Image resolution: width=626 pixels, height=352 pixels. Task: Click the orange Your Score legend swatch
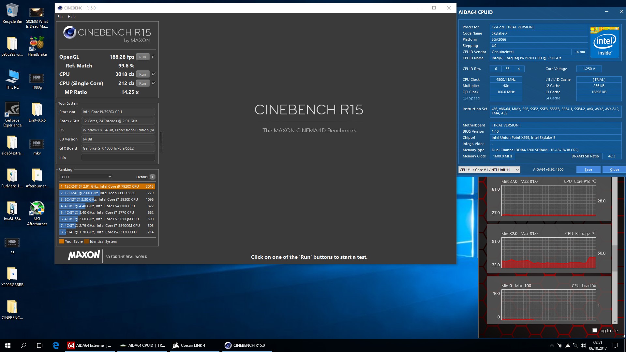tap(62, 242)
